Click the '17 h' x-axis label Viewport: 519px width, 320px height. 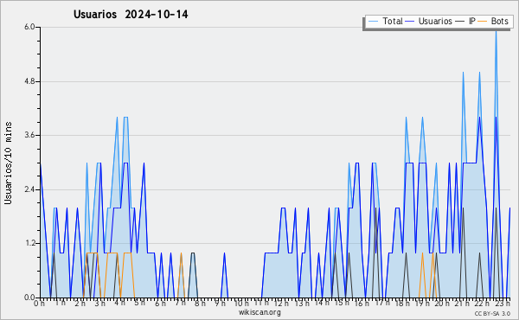(x=382, y=303)
